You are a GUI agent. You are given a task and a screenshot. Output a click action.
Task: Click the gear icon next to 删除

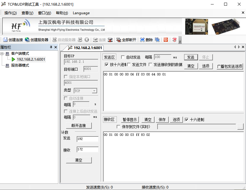pos(157,40)
